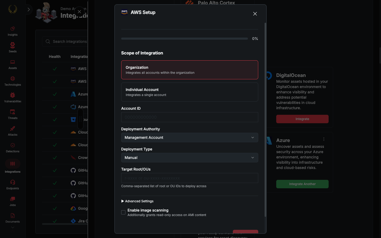The image size is (381, 238).
Task: Select Organization scope option
Action: pos(189,70)
